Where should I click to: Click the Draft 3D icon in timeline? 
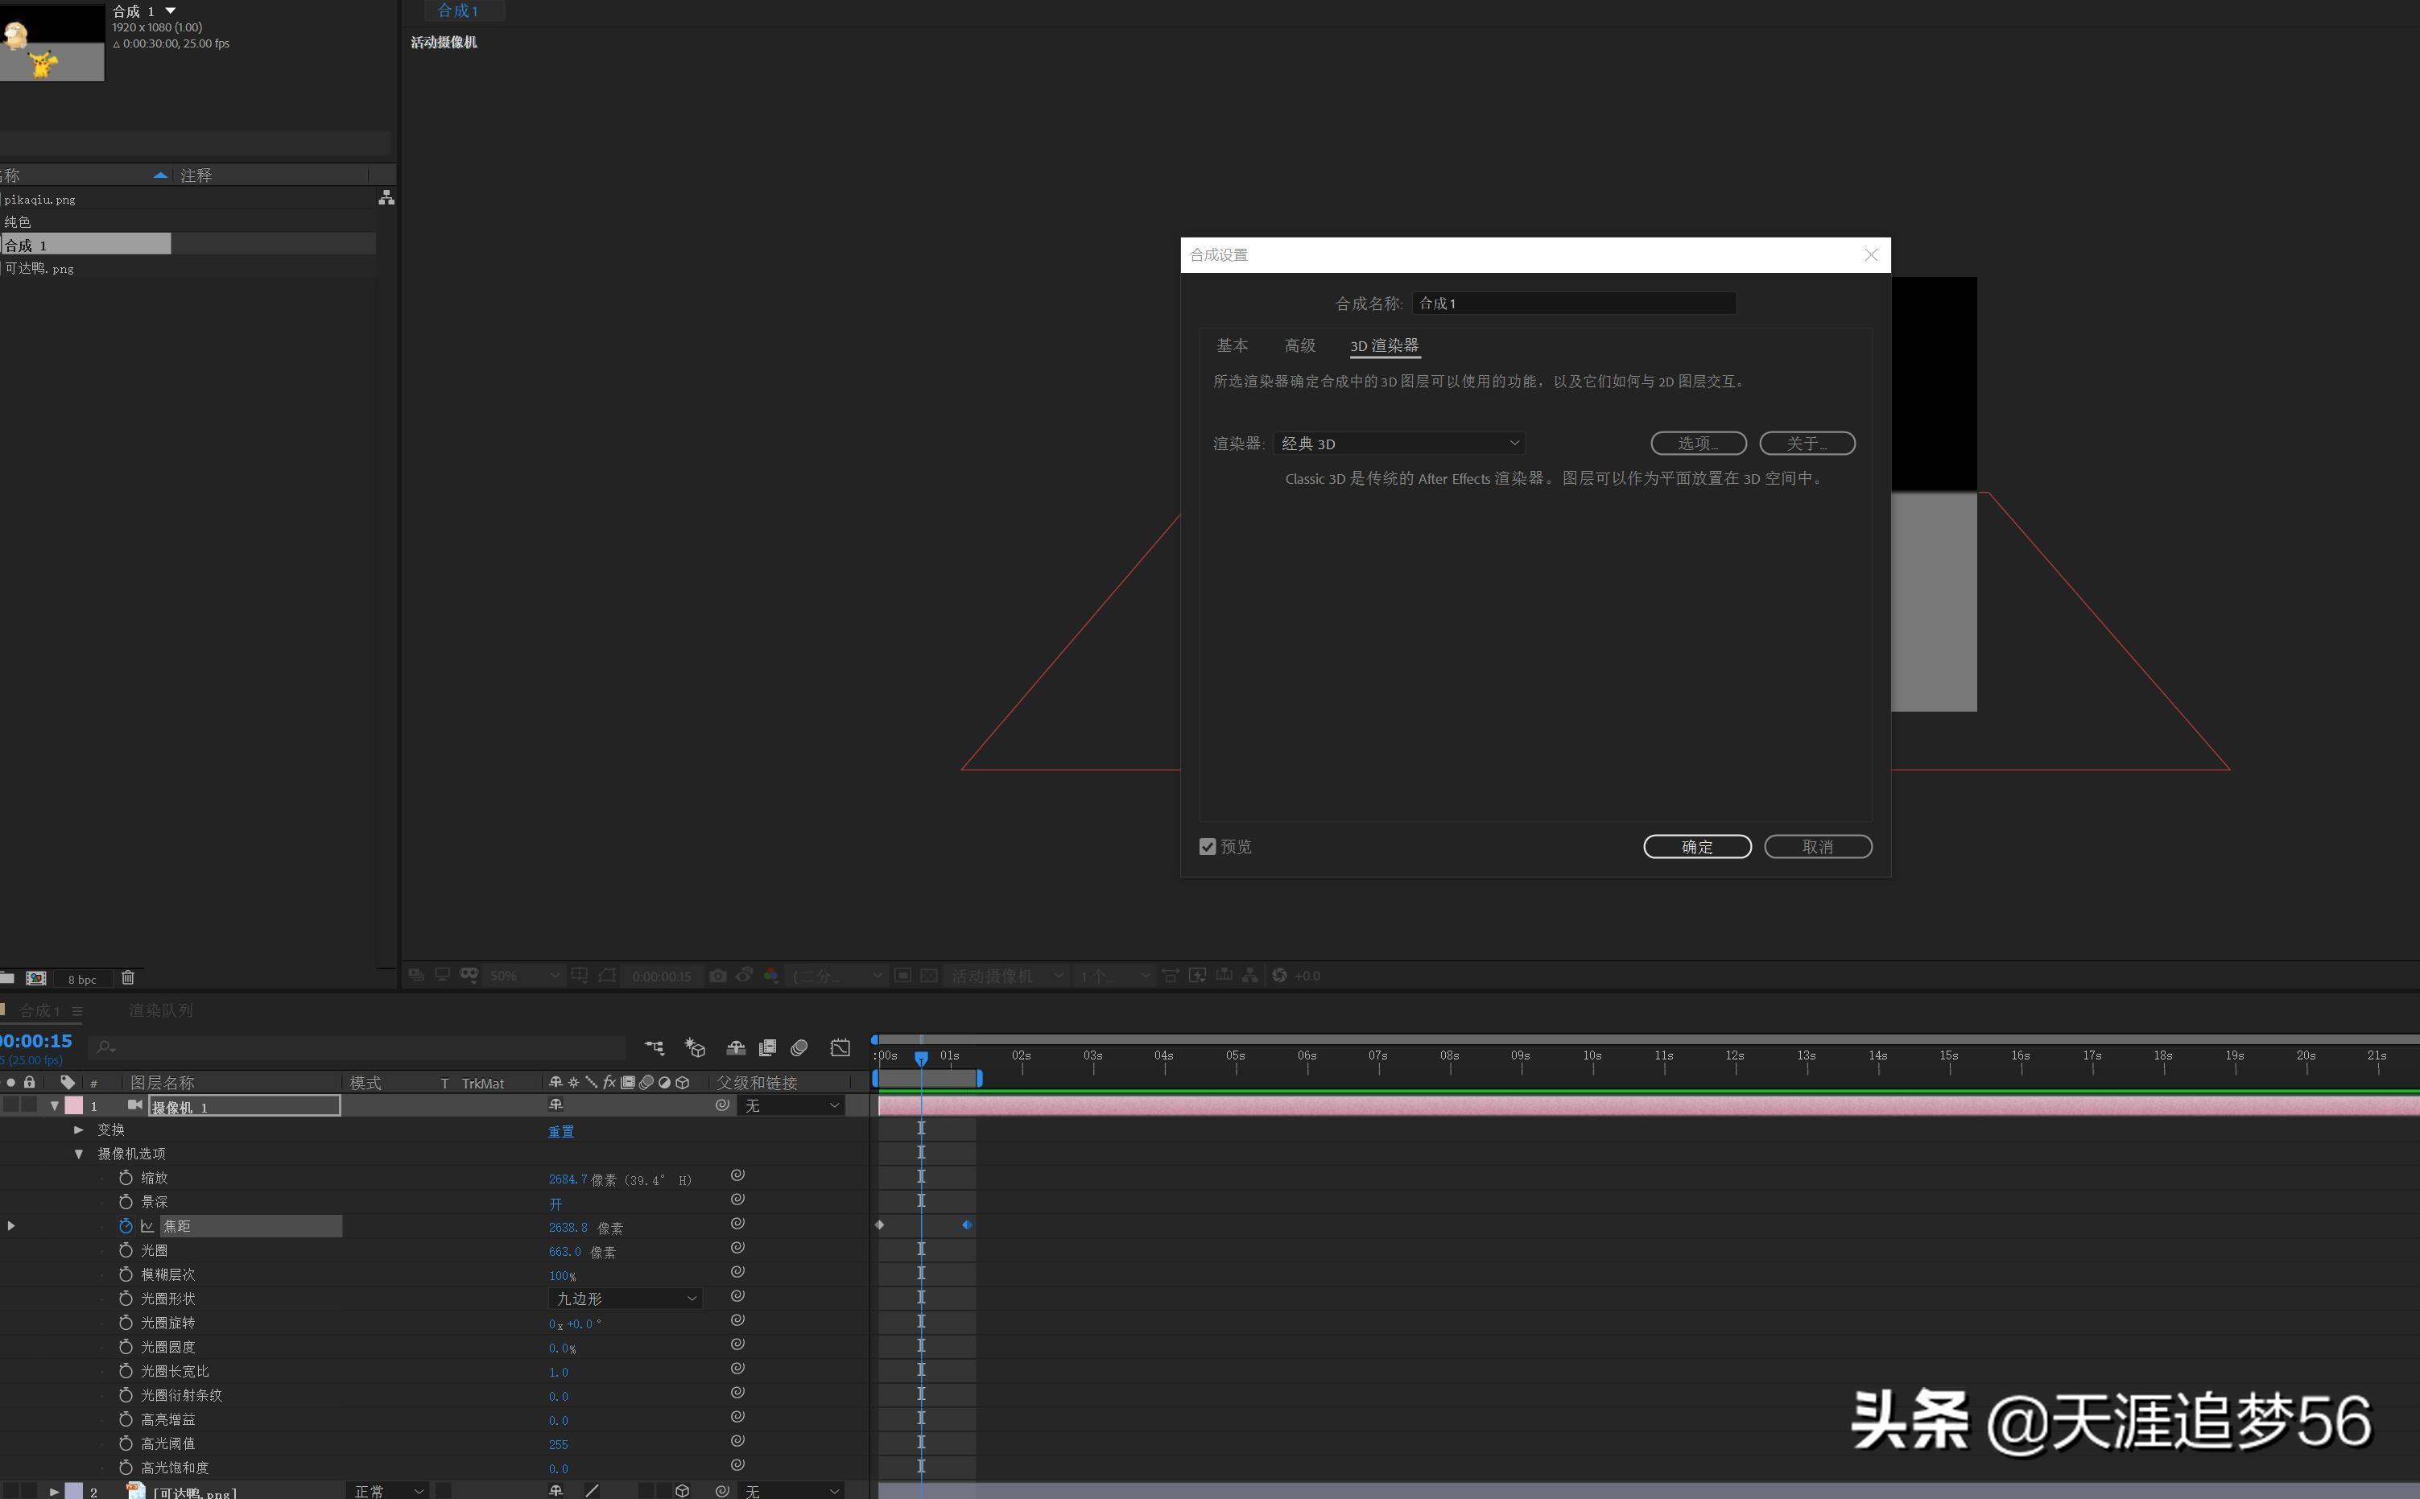pyautogui.click(x=695, y=1048)
